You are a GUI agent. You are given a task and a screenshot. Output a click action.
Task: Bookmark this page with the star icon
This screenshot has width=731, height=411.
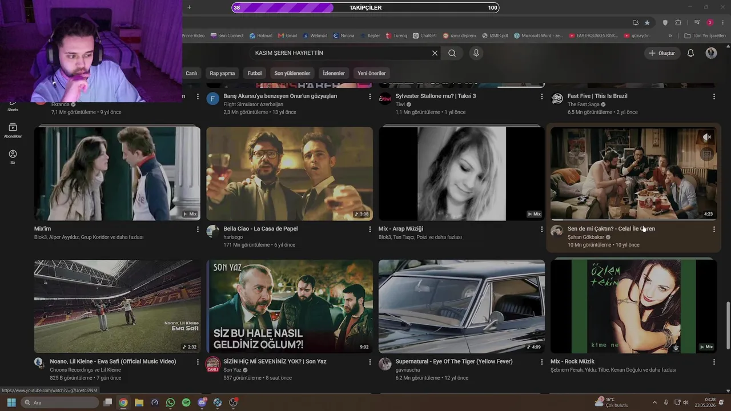(647, 22)
